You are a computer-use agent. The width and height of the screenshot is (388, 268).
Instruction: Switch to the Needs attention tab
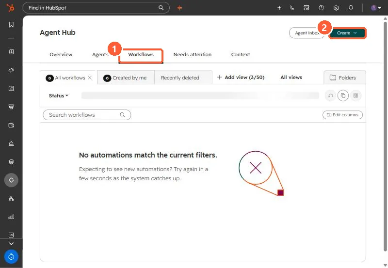click(192, 54)
